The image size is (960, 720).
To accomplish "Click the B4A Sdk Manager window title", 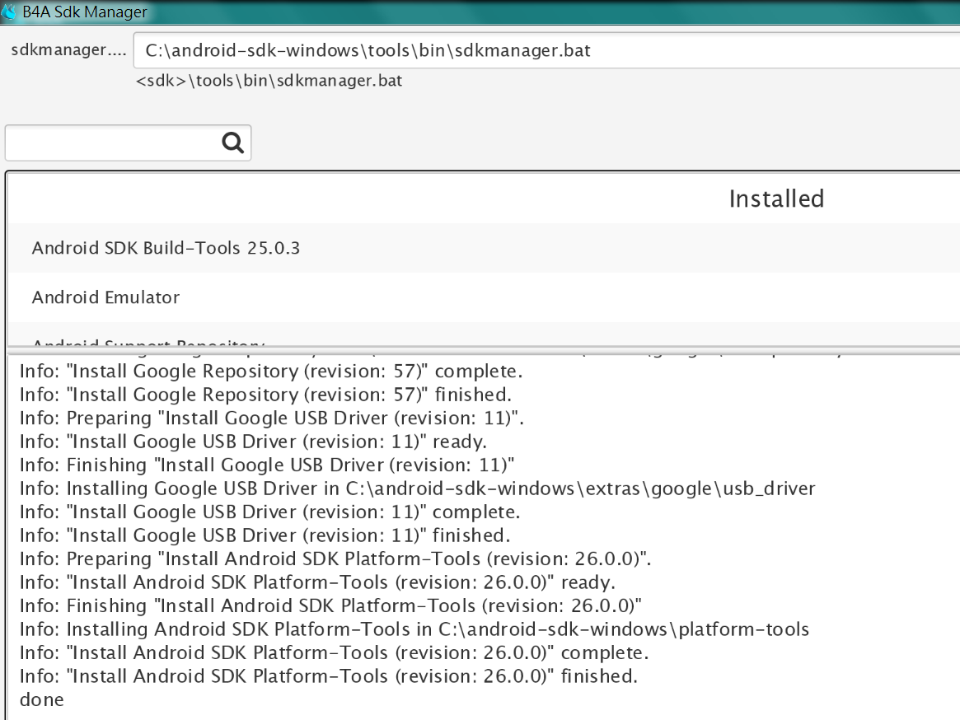I will point(86,12).
